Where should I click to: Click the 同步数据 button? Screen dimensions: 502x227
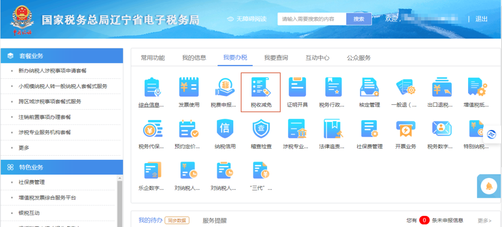177,221
